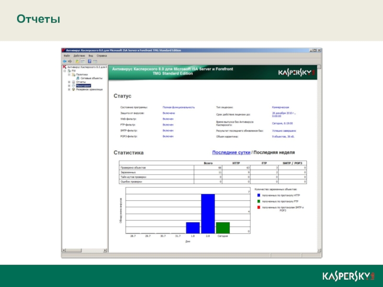
Task: Click the Зараженных row label
Action: [128, 172]
